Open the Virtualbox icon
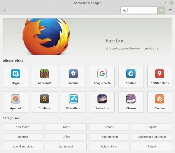175x153 pixels. [x=73, y=99]
